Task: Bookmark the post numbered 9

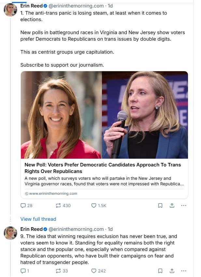Action: click(160, 271)
